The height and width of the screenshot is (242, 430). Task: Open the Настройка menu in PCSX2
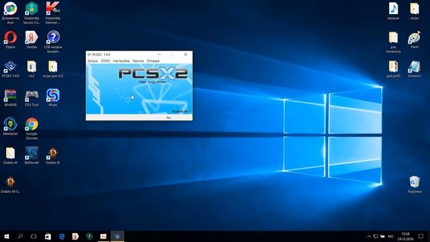(x=121, y=61)
